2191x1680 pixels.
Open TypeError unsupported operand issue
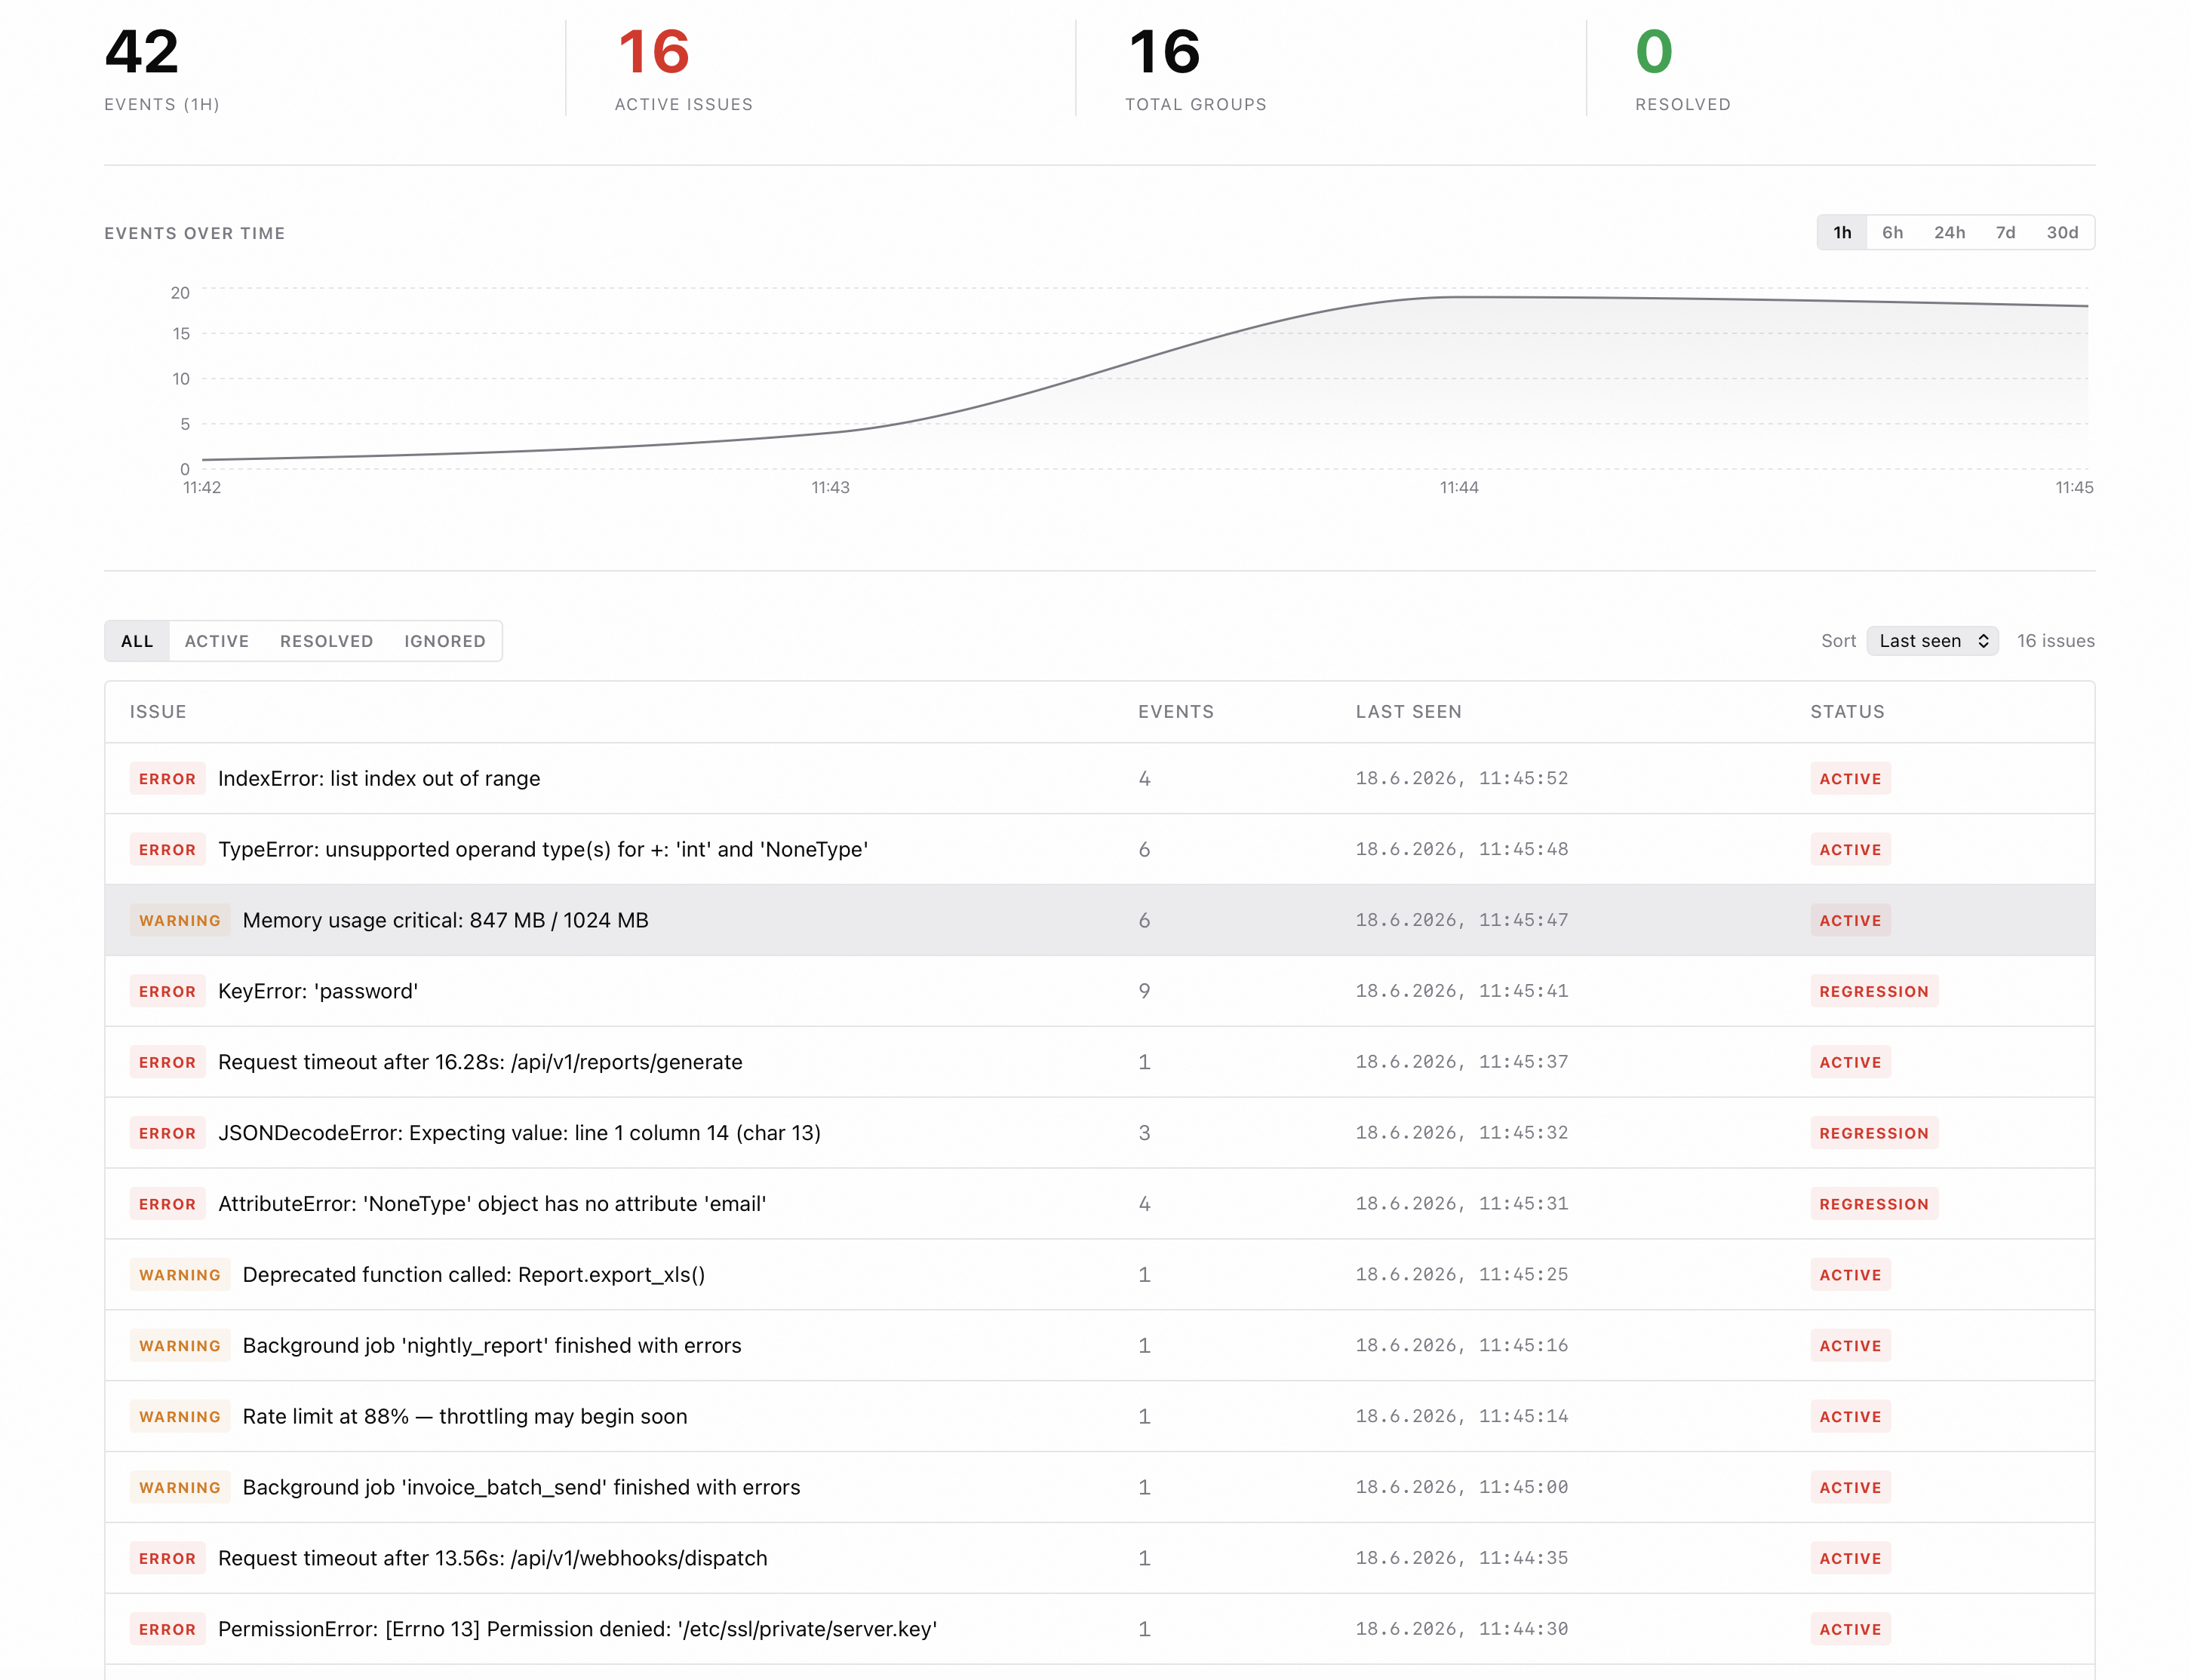point(1099,849)
